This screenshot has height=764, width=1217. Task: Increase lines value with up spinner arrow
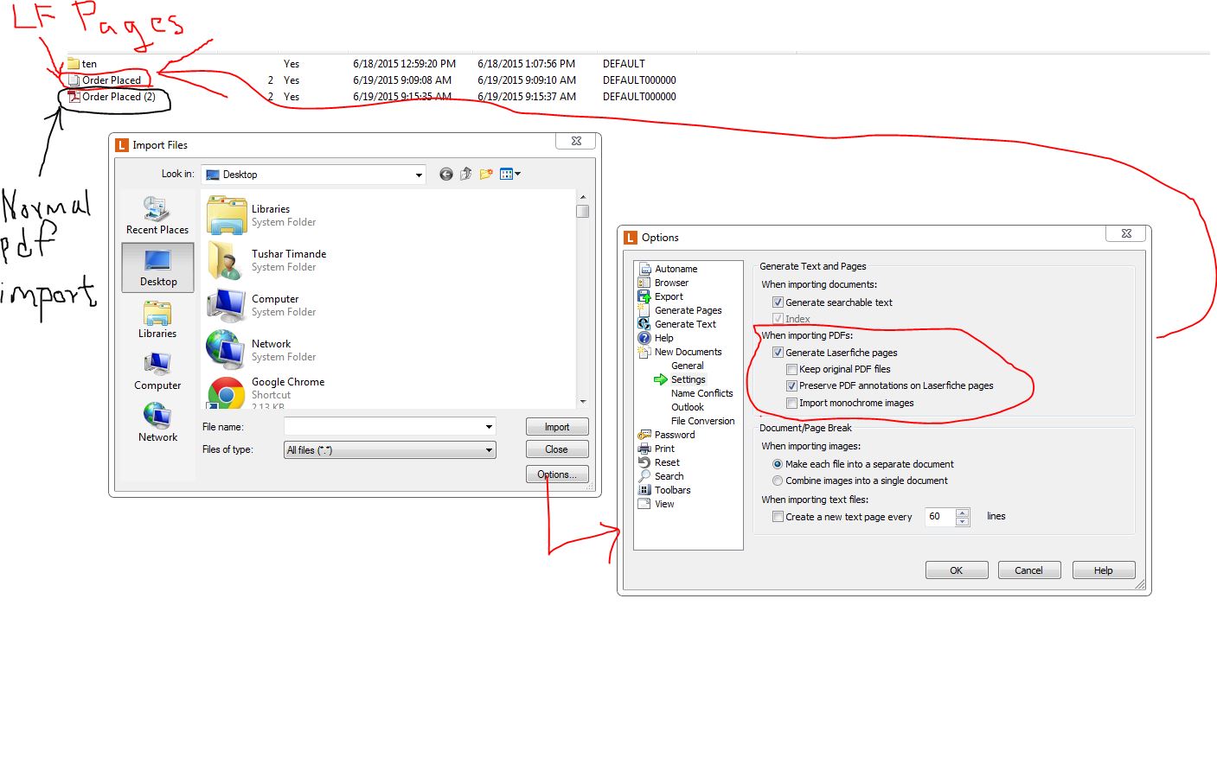pos(962,513)
